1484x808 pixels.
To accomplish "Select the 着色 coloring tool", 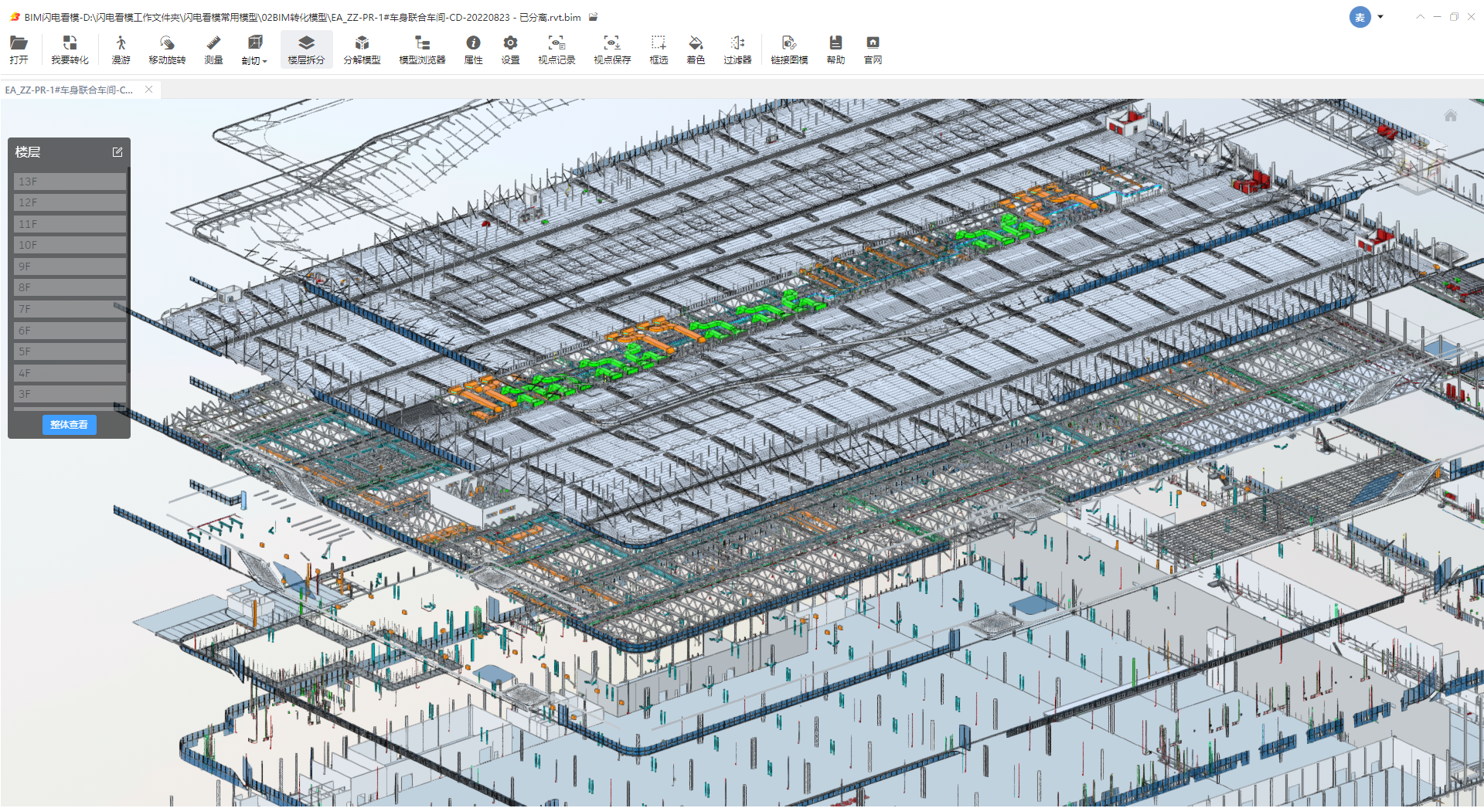I will (696, 49).
